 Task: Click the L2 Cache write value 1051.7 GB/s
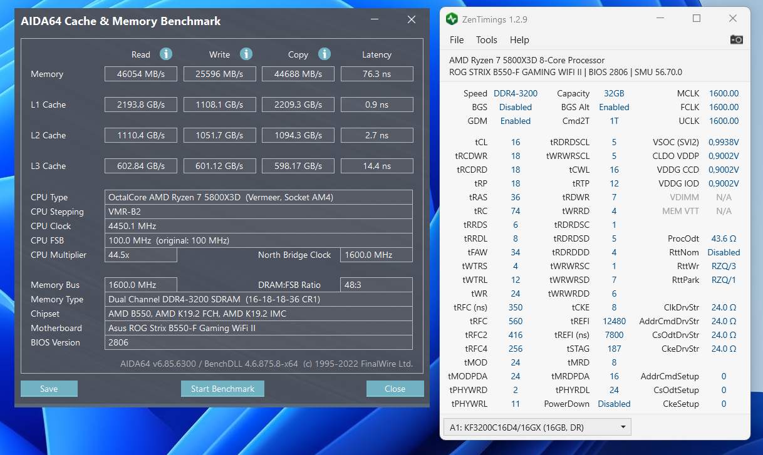click(x=220, y=135)
